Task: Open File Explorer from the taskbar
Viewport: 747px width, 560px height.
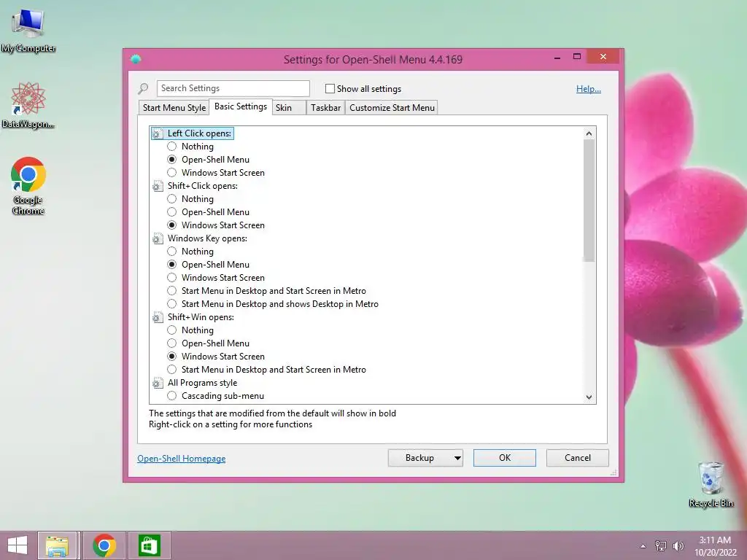Action: coord(57,545)
